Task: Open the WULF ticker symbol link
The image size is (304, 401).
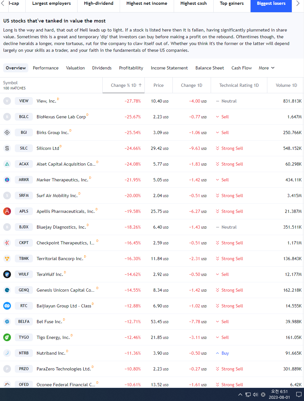Action: [24, 274]
